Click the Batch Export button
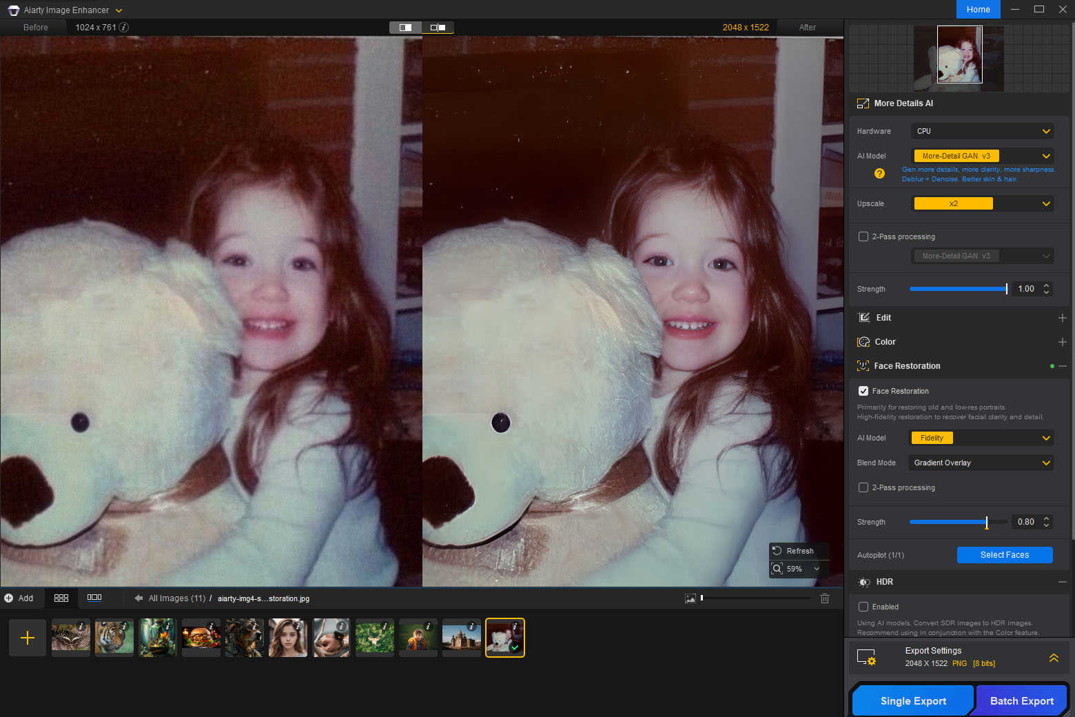The image size is (1075, 717). 1021,700
